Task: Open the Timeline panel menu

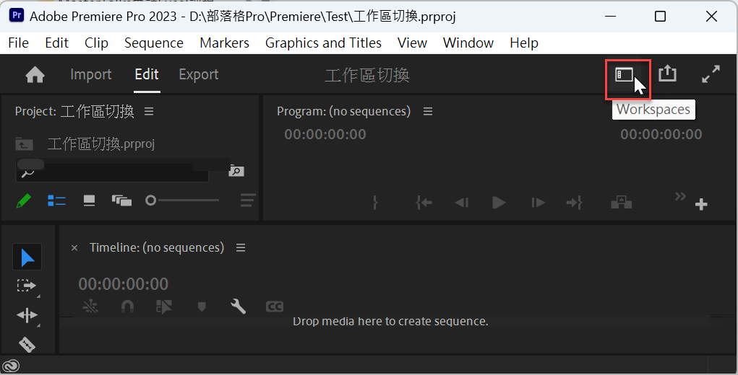Action: pyautogui.click(x=241, y=247)
